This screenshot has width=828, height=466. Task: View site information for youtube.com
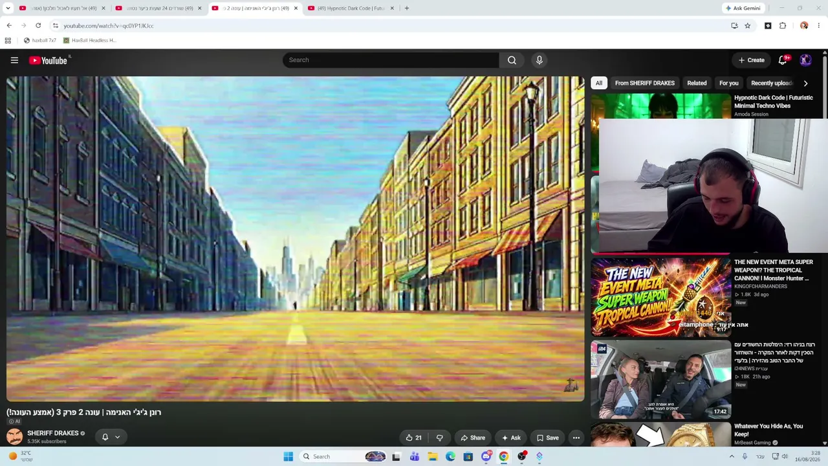click(x=56, y=26)
